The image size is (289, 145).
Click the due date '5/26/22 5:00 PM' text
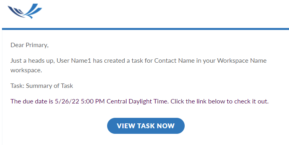(x=80, y=101)
